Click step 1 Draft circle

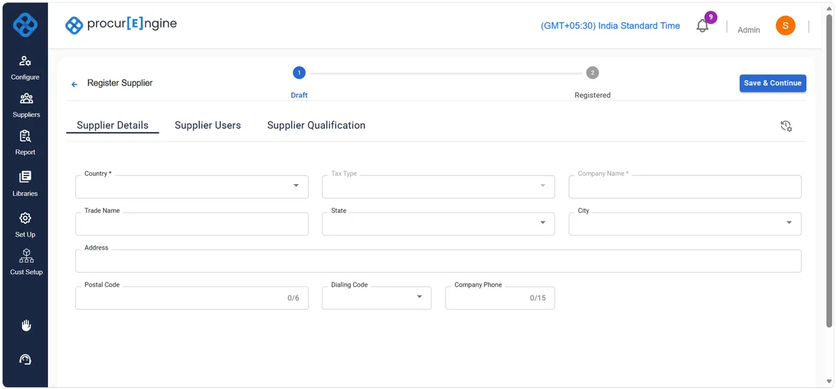click(299, 73)
